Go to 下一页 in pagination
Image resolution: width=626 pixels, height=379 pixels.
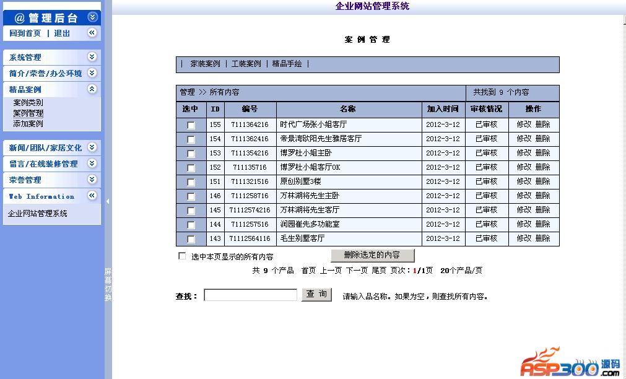pyautogui.click(x=357, y=271)
